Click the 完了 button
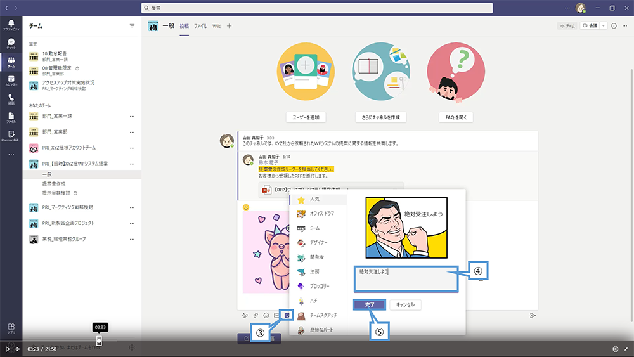The image size is (634, 357). (x=370, y=305)
